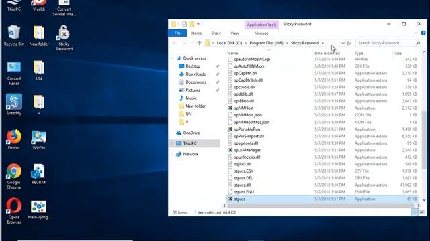Select the spUIAManager application file
This screenshot has width=430, height=241.
(x=244, y=150)
